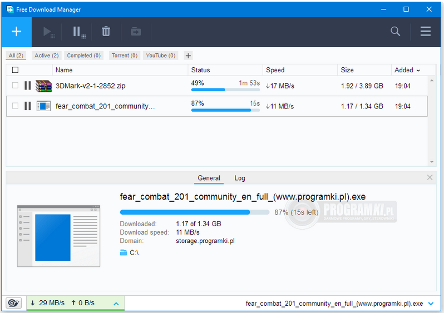Screen dimensions: 444x313
Task: Click the large progress bar in details panel
Action: pos(194,212)
